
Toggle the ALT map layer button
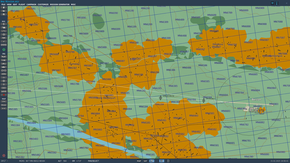click(152, 161)
